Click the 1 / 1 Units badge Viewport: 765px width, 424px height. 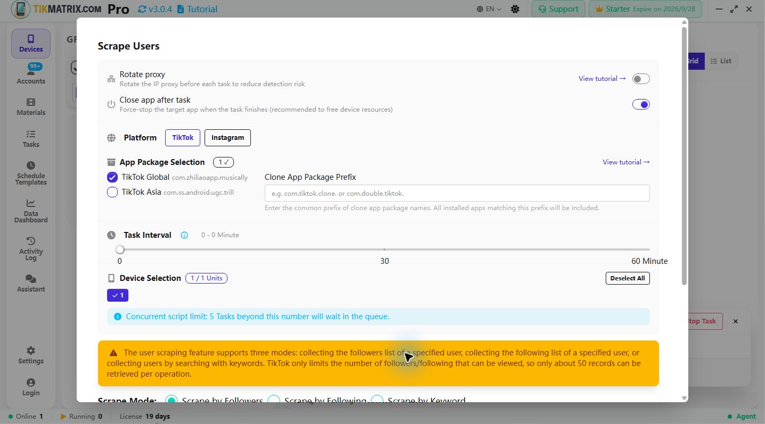pyautogui.click(x=206, y=278)
